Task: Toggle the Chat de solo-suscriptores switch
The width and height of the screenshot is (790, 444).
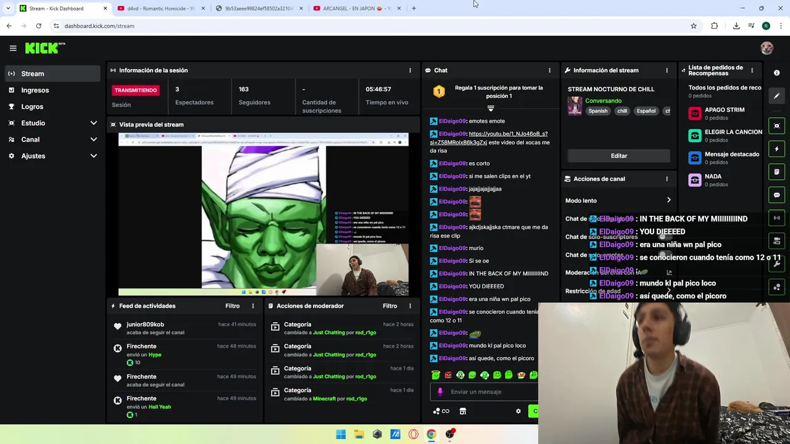Action: [664, 237]
